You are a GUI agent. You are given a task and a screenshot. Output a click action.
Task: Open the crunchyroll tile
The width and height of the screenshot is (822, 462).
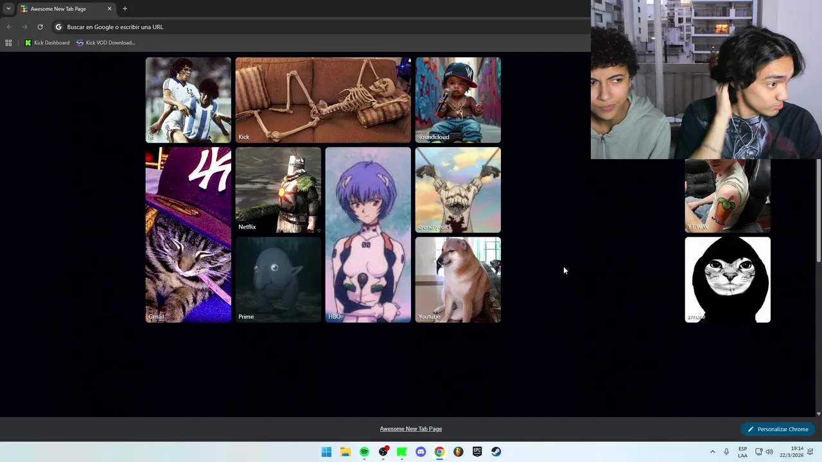[x=458, y=190]
